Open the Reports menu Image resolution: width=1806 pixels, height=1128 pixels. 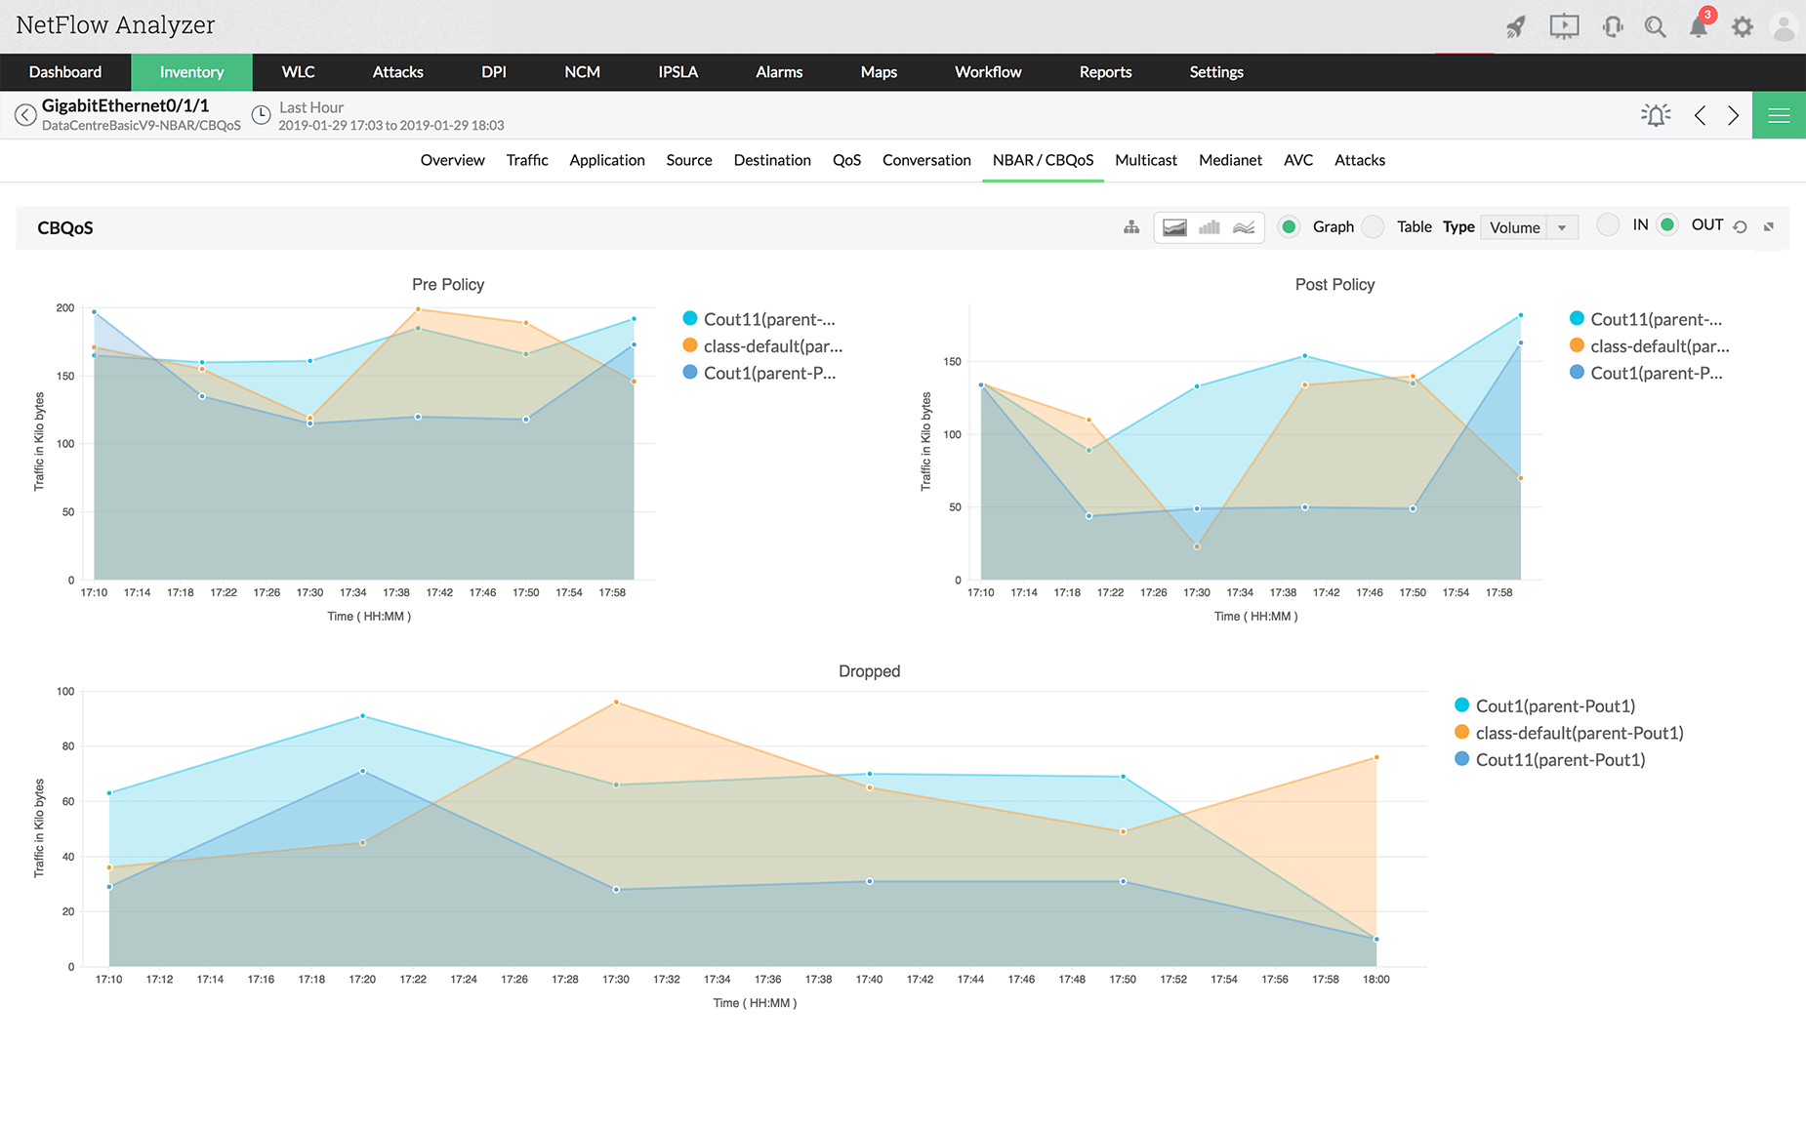click(1105, 72)
